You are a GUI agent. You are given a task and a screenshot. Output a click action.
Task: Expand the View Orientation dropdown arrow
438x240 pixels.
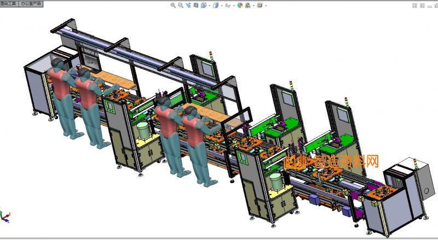point(208,5)
